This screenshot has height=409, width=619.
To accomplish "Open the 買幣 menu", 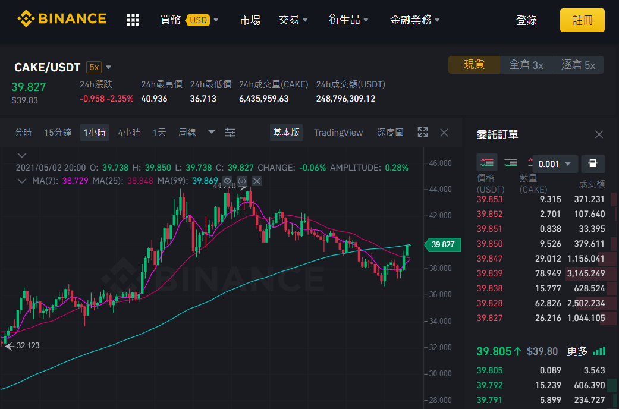I will (x=171, y=20).
